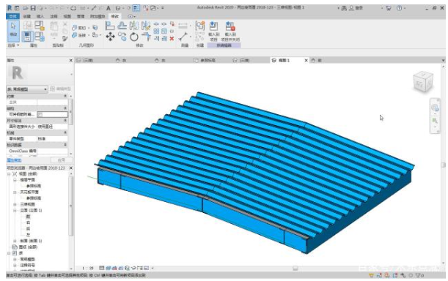448x281 pixels.
Task: Select the Sheets (all) tree item
Action: [x=28, y=247]
